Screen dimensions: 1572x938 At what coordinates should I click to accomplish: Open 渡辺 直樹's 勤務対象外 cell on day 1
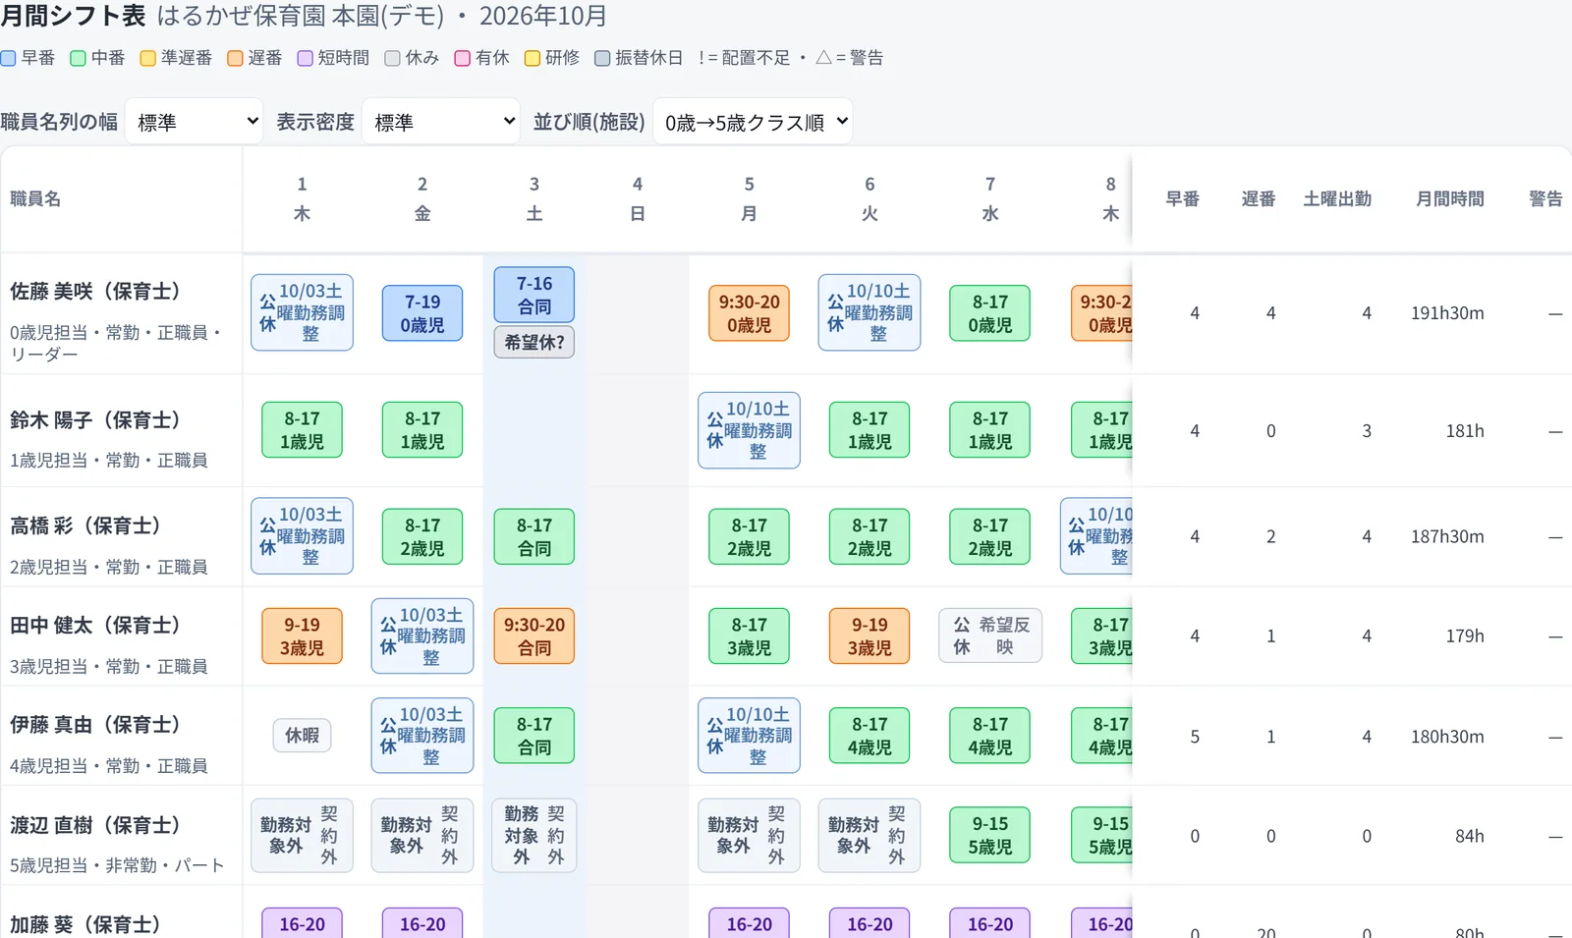302,836
